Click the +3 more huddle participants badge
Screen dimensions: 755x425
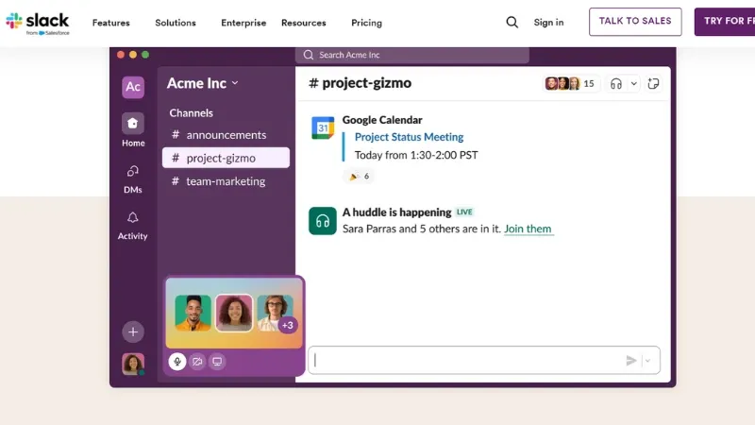[288, 325]
